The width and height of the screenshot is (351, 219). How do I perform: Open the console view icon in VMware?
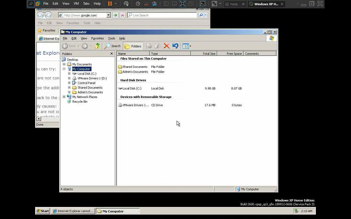pos(202,4)
